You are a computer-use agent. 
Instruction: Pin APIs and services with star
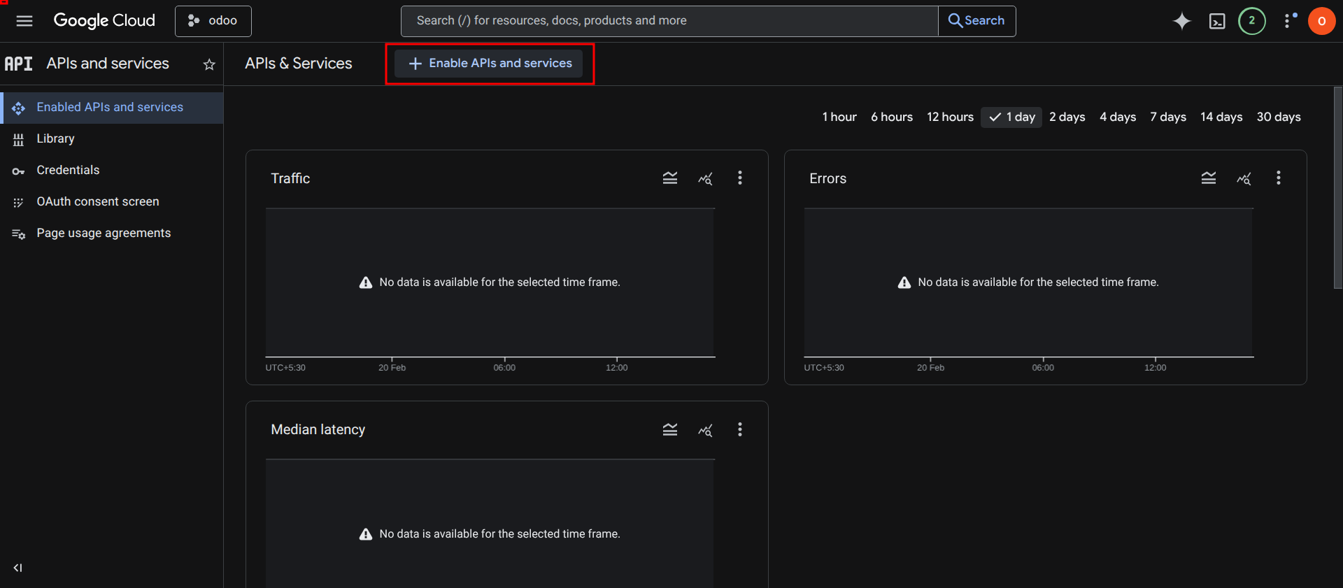pyautogui.click(x=209, y=64)
